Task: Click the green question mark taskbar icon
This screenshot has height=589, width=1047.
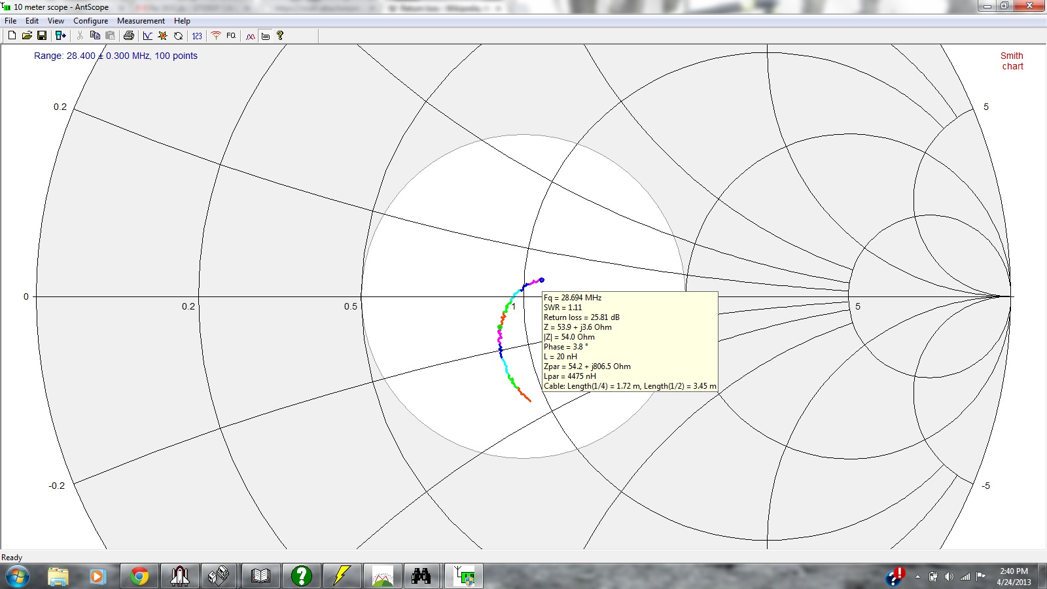Action: [301, 577]
